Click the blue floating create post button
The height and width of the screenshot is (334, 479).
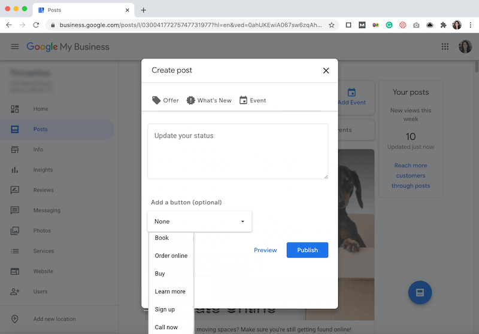pyautogui.click(x=420, y=293)
